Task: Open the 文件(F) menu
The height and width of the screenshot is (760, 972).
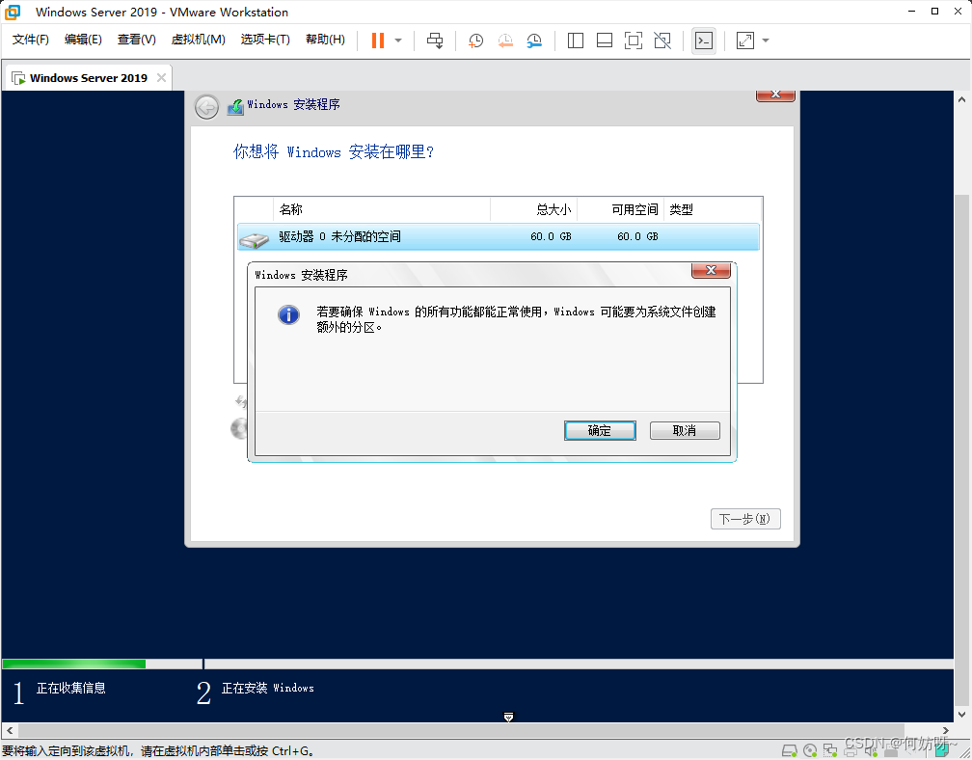Action: pyautogui.click(x=31, y=40)
